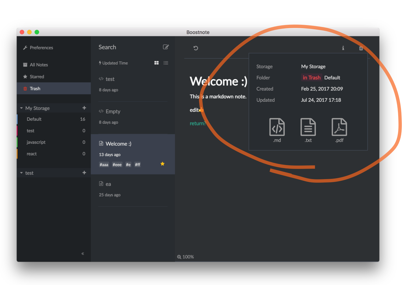The width and height of the screenshot is (410, 285).
Task: Click the #ff tag
Action: tap(137, 165)
